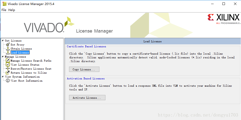Click the Manage License group label
The height and width of the screenshot is (120, 241).
(x=15, y=57)
